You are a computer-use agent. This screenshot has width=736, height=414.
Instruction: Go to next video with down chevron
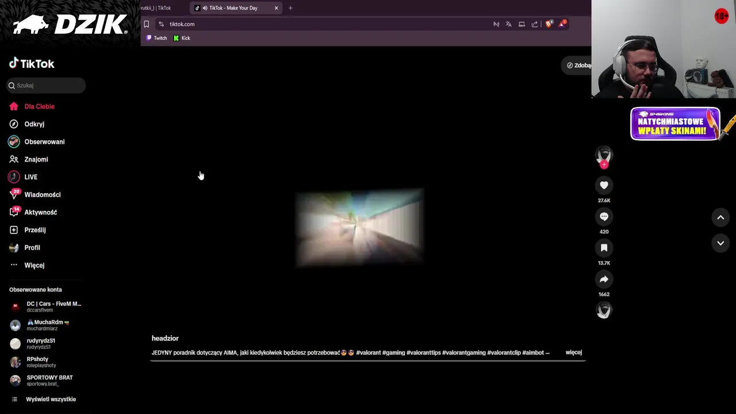pyautogui.click(x=720, y=243)
